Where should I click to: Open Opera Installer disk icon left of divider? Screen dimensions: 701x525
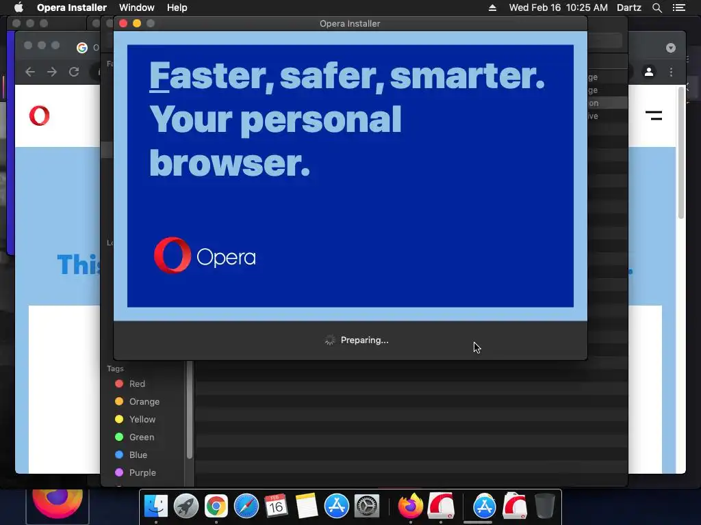point(441,506)
